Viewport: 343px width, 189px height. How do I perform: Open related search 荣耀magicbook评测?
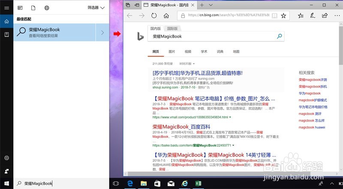[x=313, y=80]
